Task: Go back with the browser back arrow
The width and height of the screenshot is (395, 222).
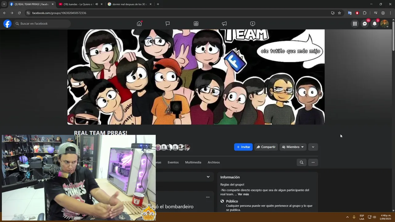Action: [4, 13]
